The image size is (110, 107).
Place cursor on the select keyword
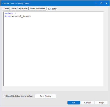tap(9, 13)
